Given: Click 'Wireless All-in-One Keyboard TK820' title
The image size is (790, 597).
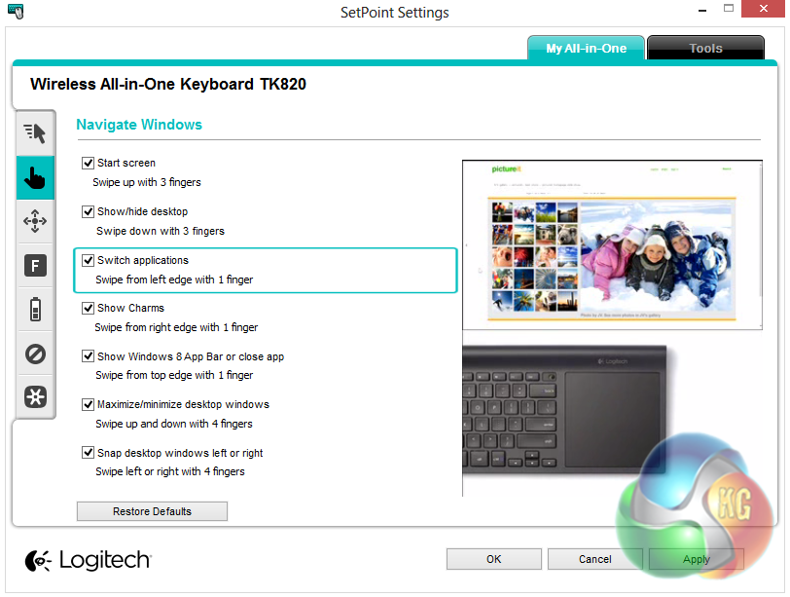Looking at the screenshot, I should coord(168,84).
